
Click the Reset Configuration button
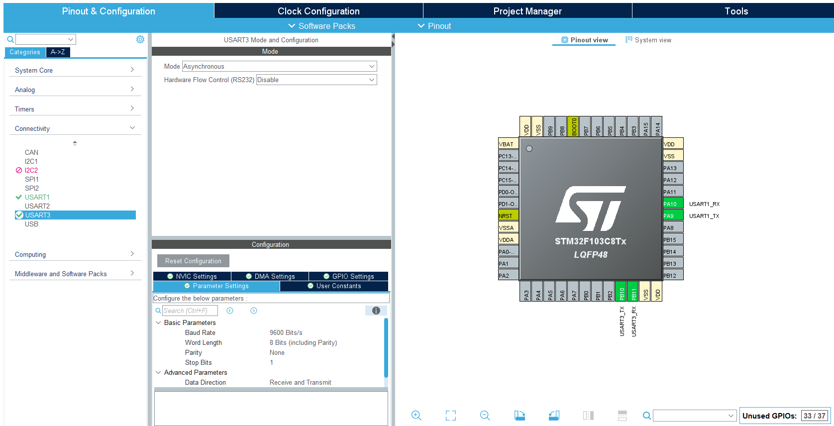(x=193, y=261)
